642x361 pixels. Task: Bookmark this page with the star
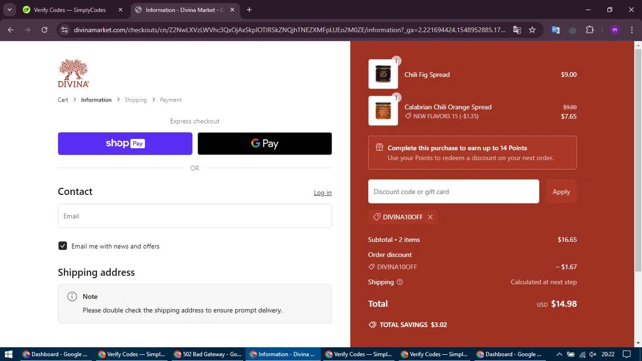point(532,30)
